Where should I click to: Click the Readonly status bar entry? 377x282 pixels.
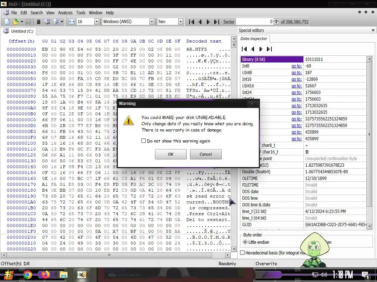tap(227, 264)
